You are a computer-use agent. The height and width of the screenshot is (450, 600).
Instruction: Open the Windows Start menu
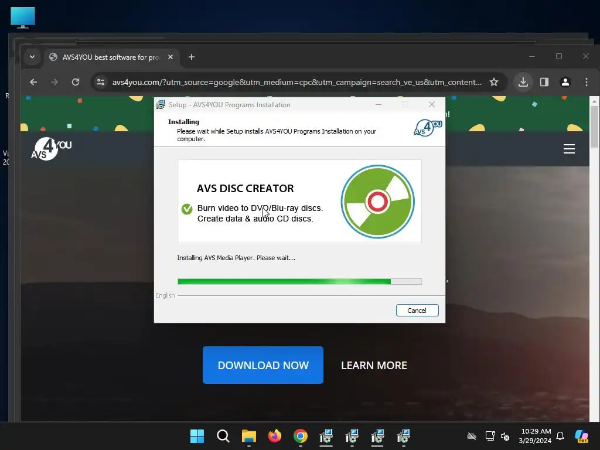(197, 436)
